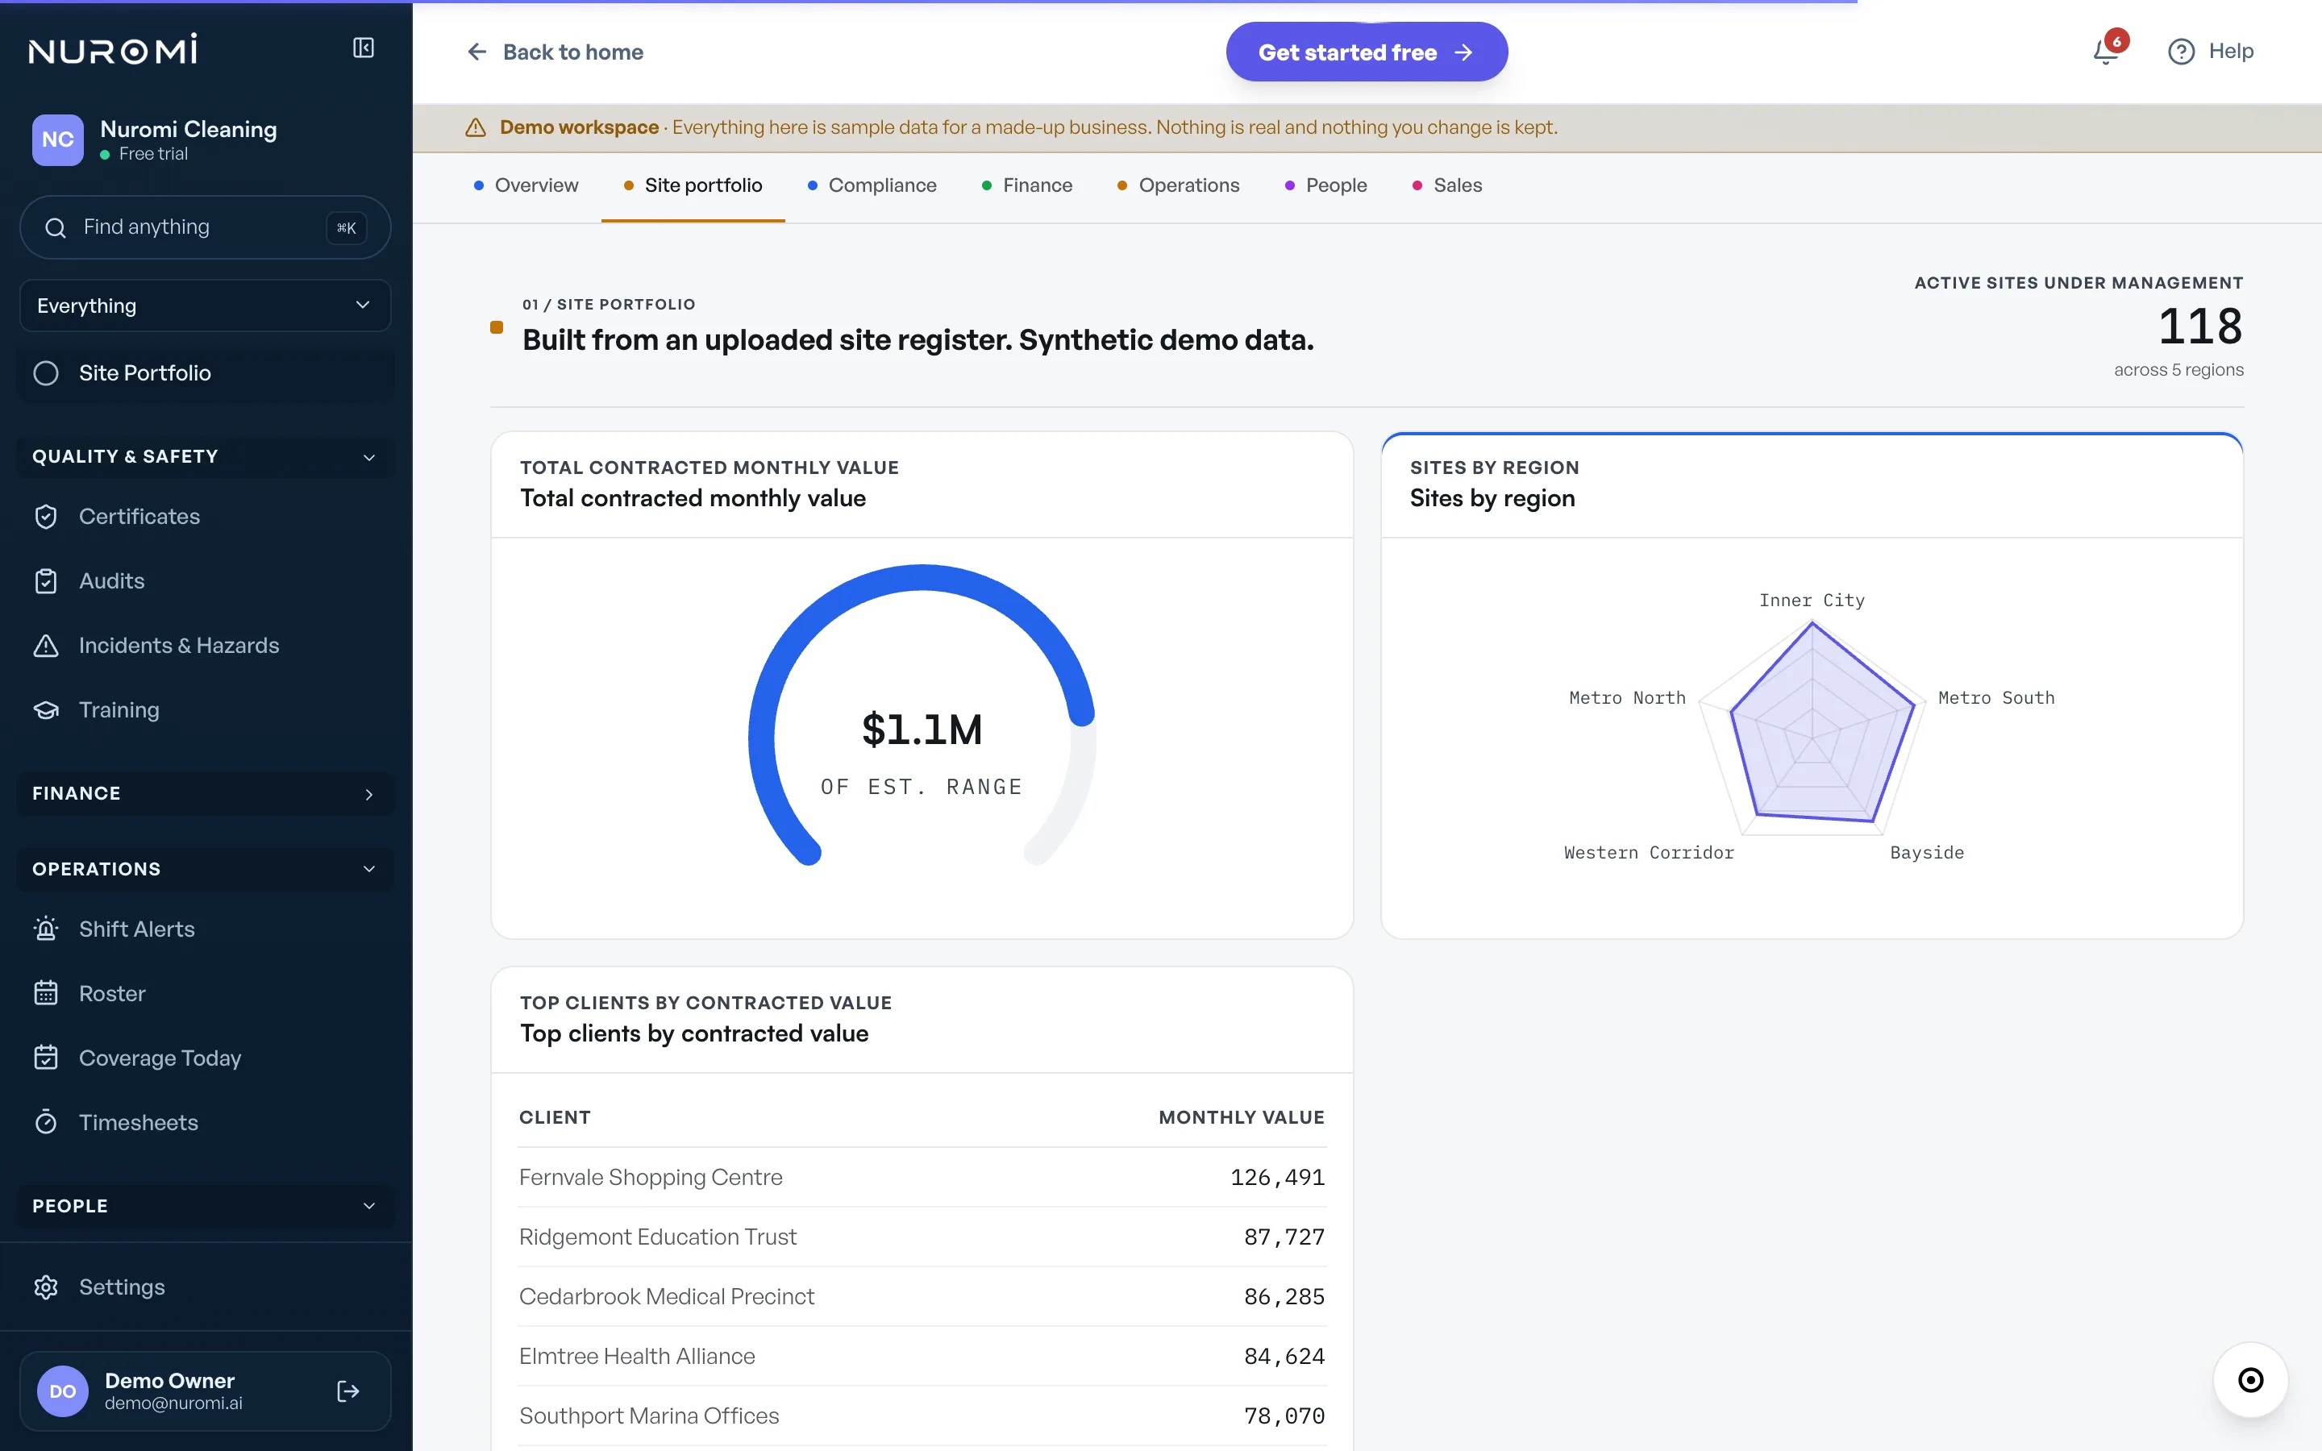Click the Incidents & Hazards warning icon

tap(46, 646)
